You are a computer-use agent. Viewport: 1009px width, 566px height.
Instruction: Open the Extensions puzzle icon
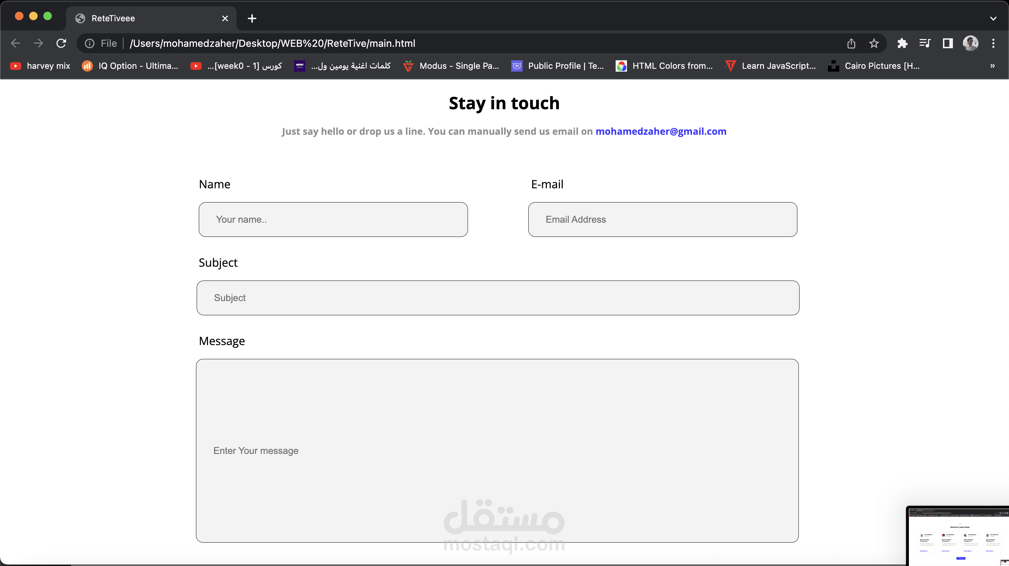tap(902, 43)
